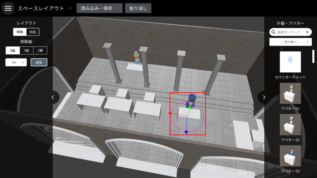Select the blue-dressed avatar in the scene
This screenshot has height=178, width=317.
click(137, 58)
